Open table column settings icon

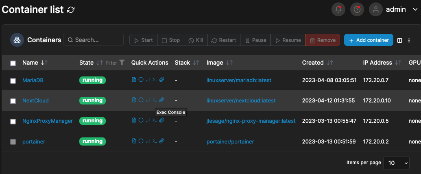click(x=399, y=40)
